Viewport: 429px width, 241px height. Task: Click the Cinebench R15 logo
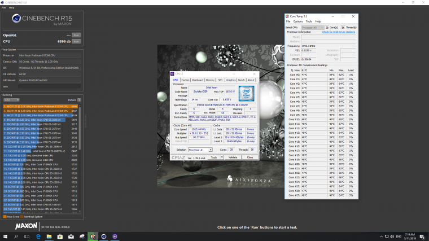tap(42, 20)
